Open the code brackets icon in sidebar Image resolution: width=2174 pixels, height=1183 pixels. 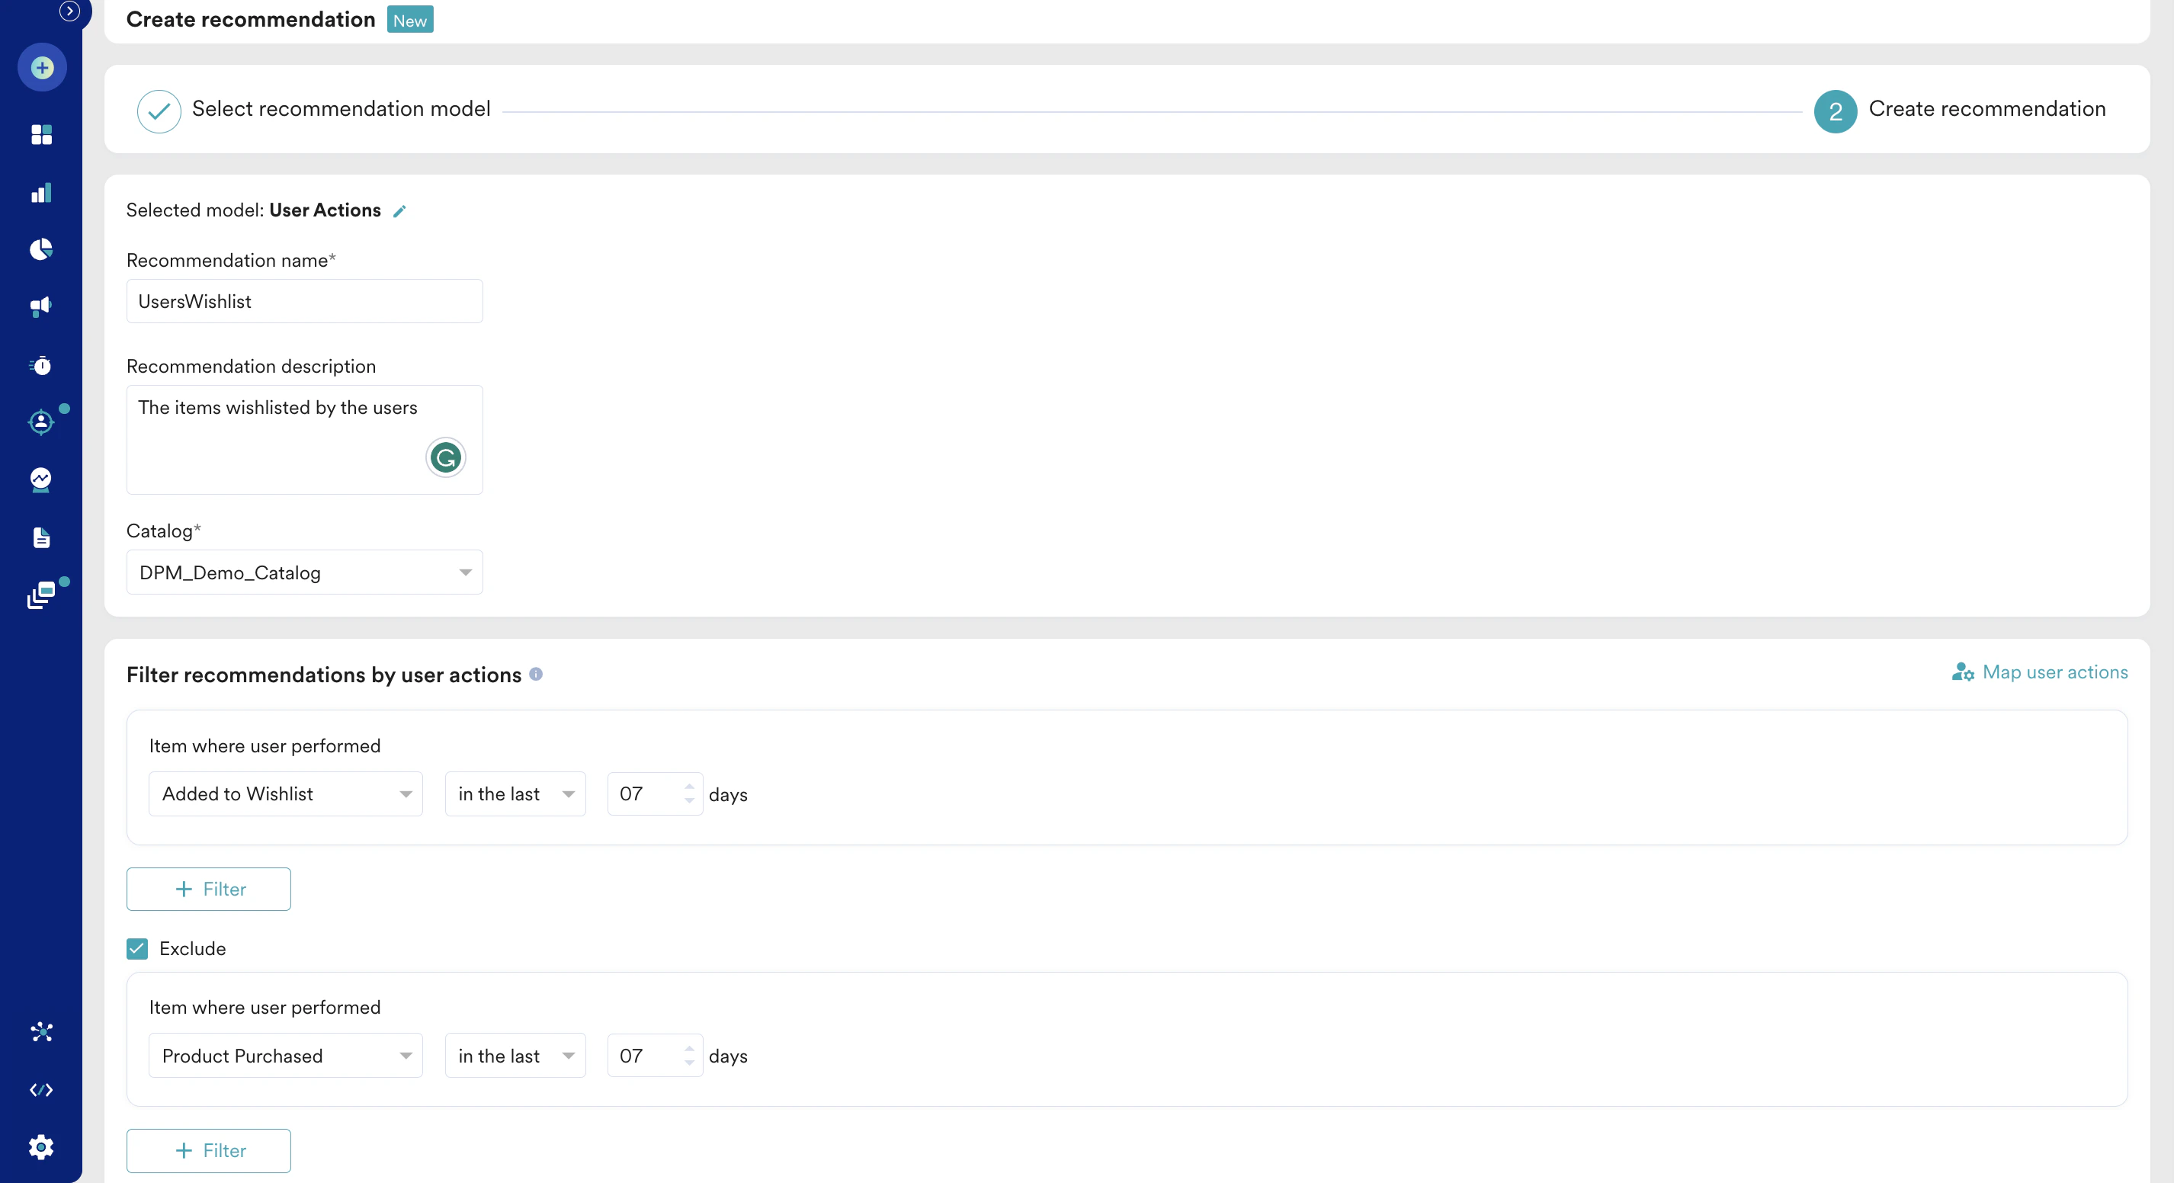41,1089
